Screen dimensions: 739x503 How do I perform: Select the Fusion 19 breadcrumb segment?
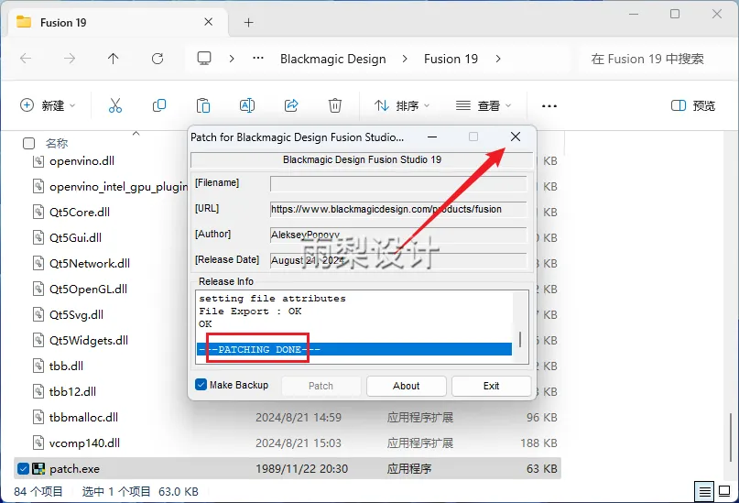tap(451, 59)
